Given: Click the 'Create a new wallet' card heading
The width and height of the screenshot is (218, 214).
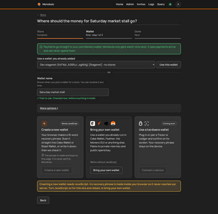Looking at the screenshot, I should (x=54, y=129).
